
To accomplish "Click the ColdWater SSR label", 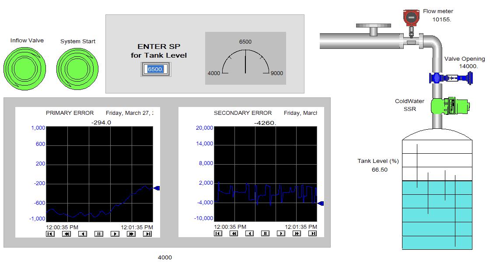I will (410, 105).
